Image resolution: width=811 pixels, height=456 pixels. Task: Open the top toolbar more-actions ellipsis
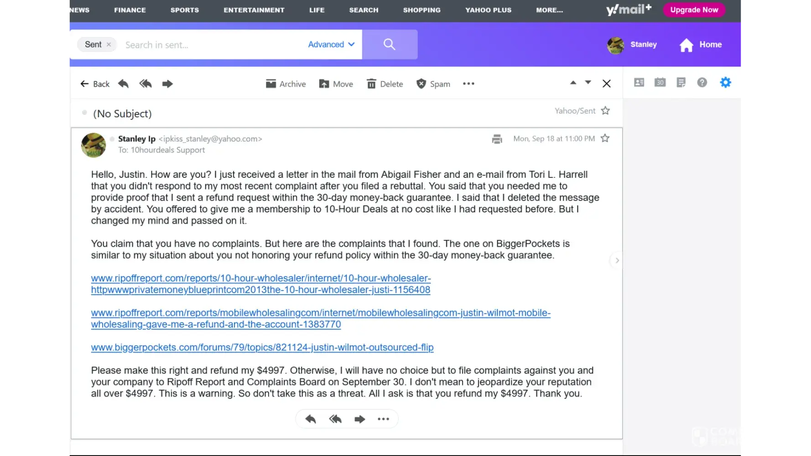pyautogui.click(x=468, y=84)
